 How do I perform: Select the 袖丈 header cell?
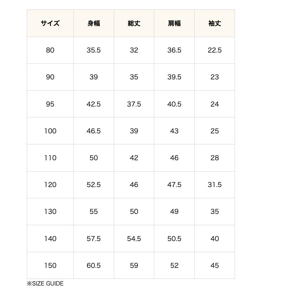point(215,23)
